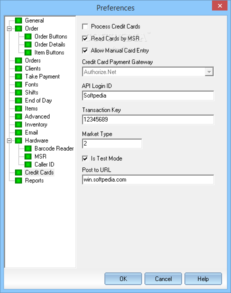The image size is (231, 293).
Task: Click the green icon beside MSR tree item
Action: 28,156
